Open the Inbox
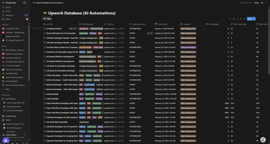This screenshot has width=270, height=144. [8, 19]
